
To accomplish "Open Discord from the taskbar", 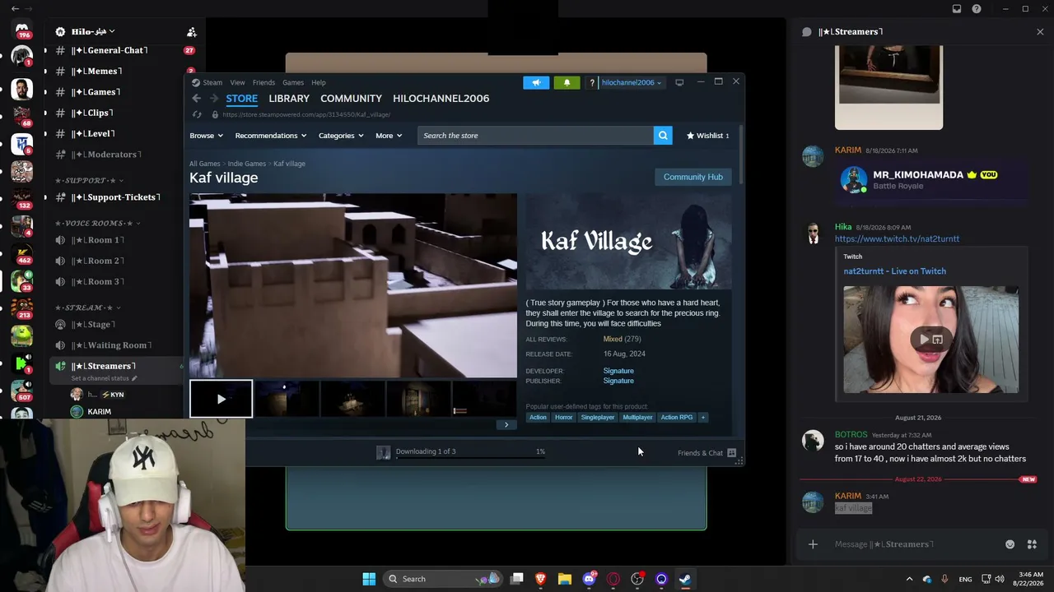I will coord(590,579).
